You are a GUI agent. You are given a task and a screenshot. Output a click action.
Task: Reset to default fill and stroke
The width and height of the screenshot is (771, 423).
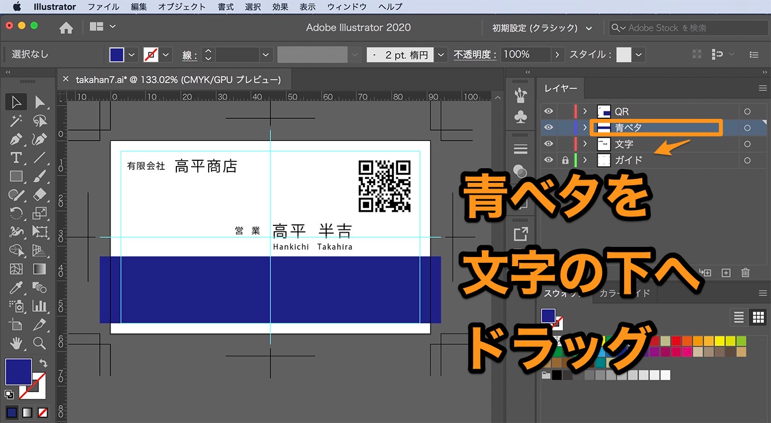click(10, 395)
